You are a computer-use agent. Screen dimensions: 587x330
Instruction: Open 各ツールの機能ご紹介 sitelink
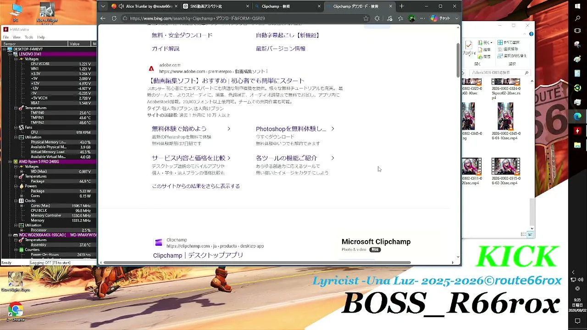pyautogui.click(x=287, y=158)
